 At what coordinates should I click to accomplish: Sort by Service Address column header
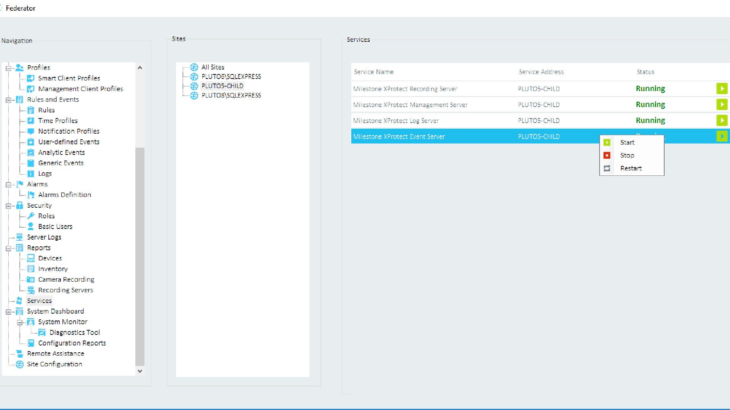click(x=541, y=72)
